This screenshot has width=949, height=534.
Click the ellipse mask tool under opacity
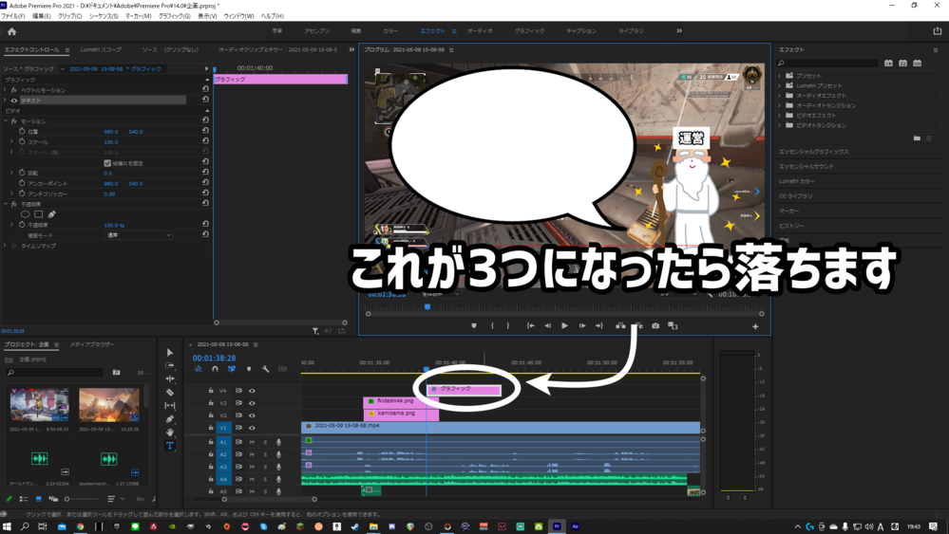[x=26, y=213]
